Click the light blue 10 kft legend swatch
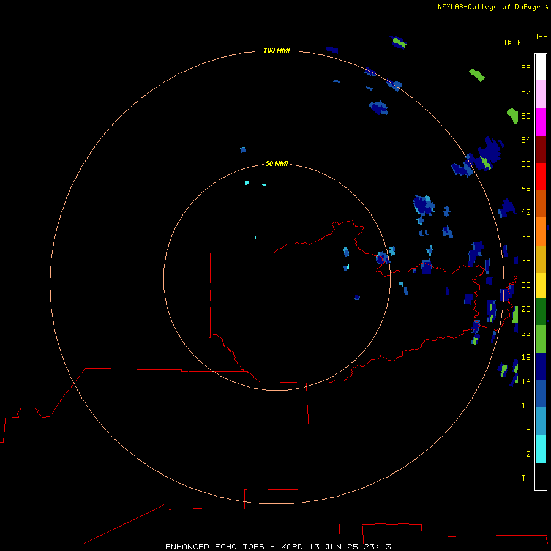Screen dimensions: 551x551 click(x=541, y=421)
